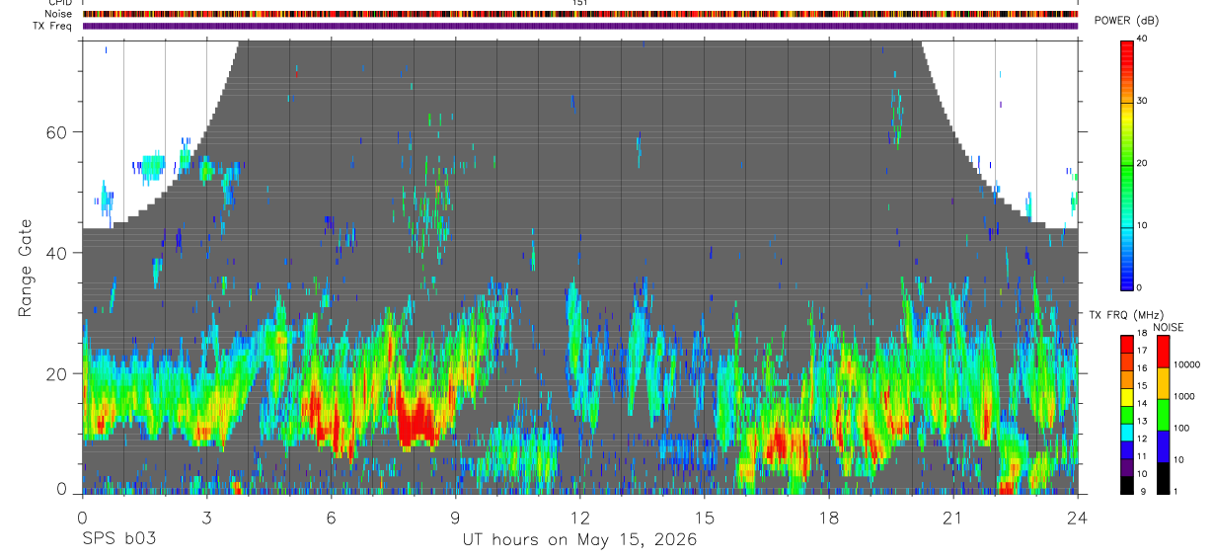Select the 1000 tick on noise legend
Screen dimensions: 1212x560
1183,396
